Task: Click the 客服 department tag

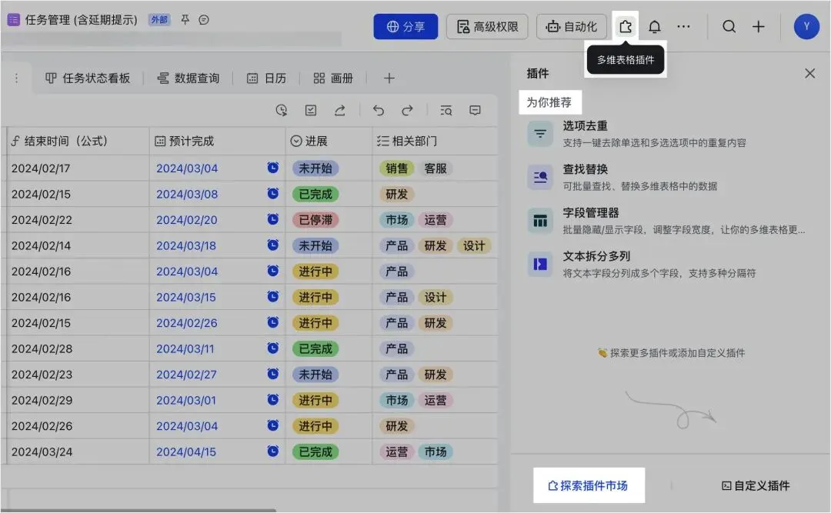Action: [435, 168]
